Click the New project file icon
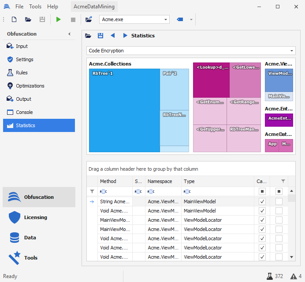 point(14,20)
